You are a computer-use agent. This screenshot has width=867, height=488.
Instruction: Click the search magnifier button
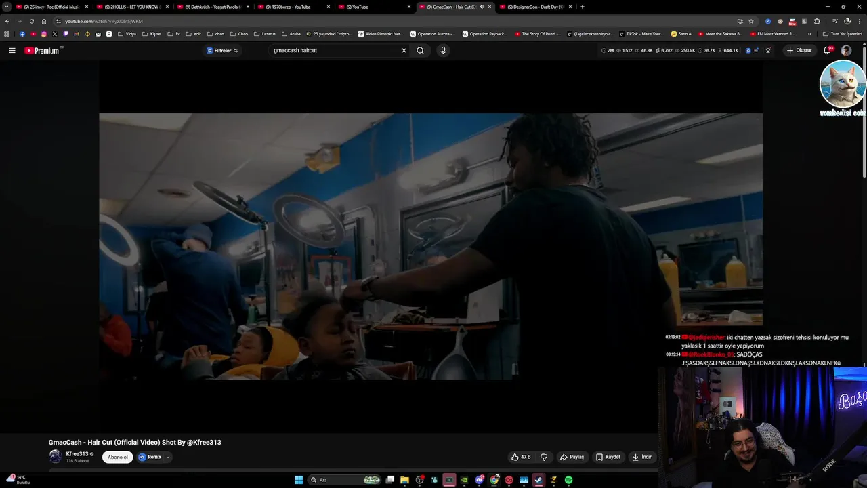pyautogui.click(x=421, y=50)
